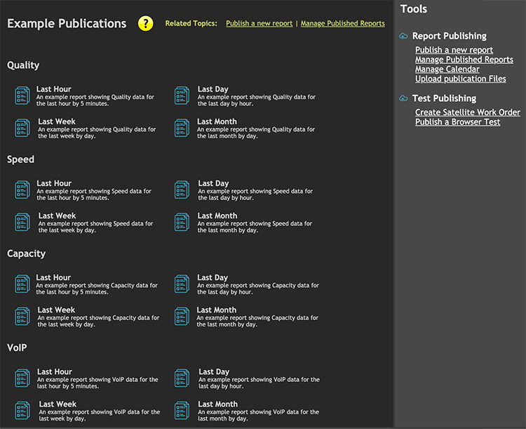Image resolution: width=526 pixels, height=429 pixels.
Task: Open Manage Published Reports in Related Topics
Action: [x=342, y=23]
